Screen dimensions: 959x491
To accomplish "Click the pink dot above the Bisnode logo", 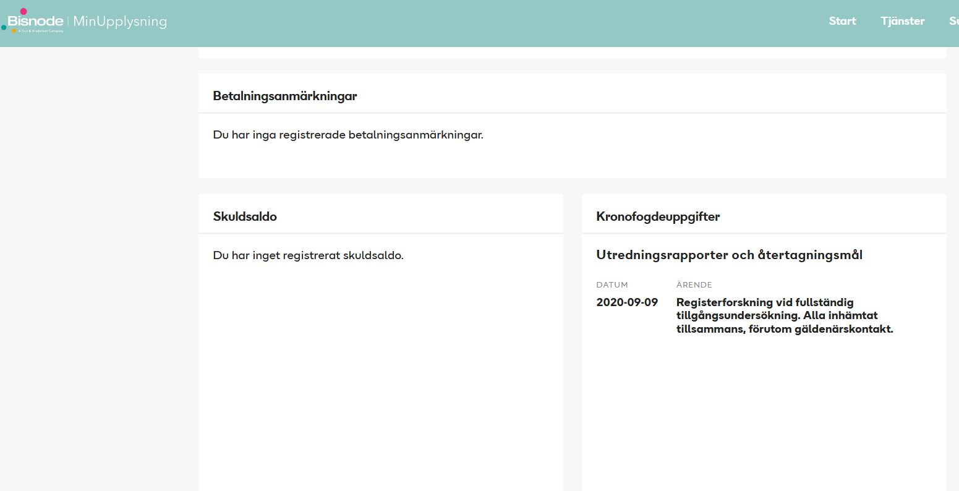I will (23, 11).
